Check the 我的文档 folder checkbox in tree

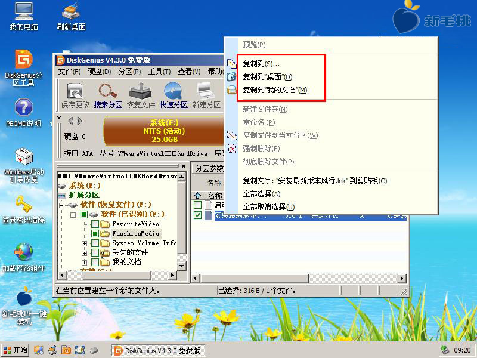(95, 263)
